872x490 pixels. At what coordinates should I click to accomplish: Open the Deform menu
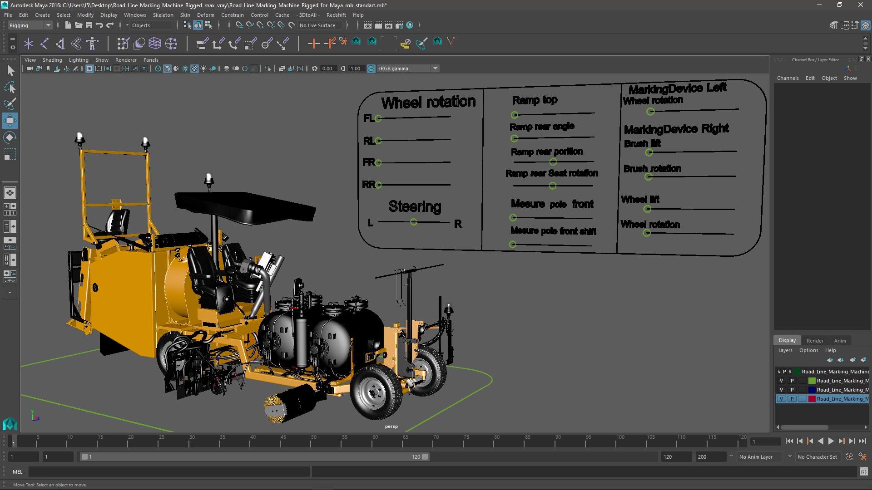(x=205, y=15)
